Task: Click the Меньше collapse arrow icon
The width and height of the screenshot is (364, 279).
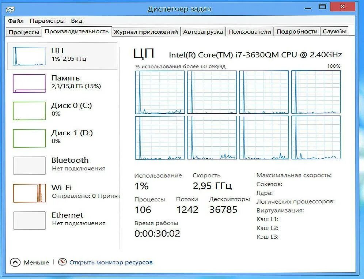Action: (x=15, y=263)
